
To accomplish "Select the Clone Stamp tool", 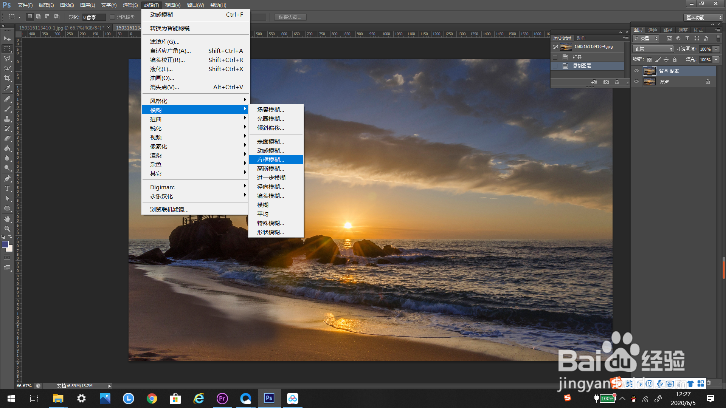I will pyautogui.click(x=7, y=119).
